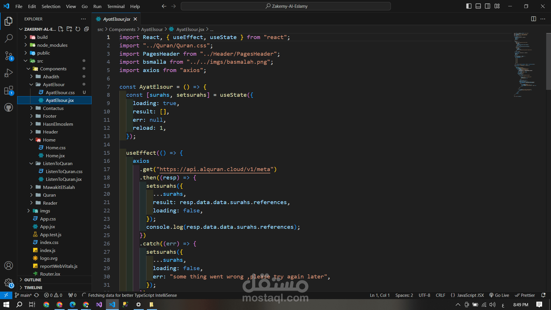
Task: Expand the OUTLINE section
Action: tap(55, 280)
